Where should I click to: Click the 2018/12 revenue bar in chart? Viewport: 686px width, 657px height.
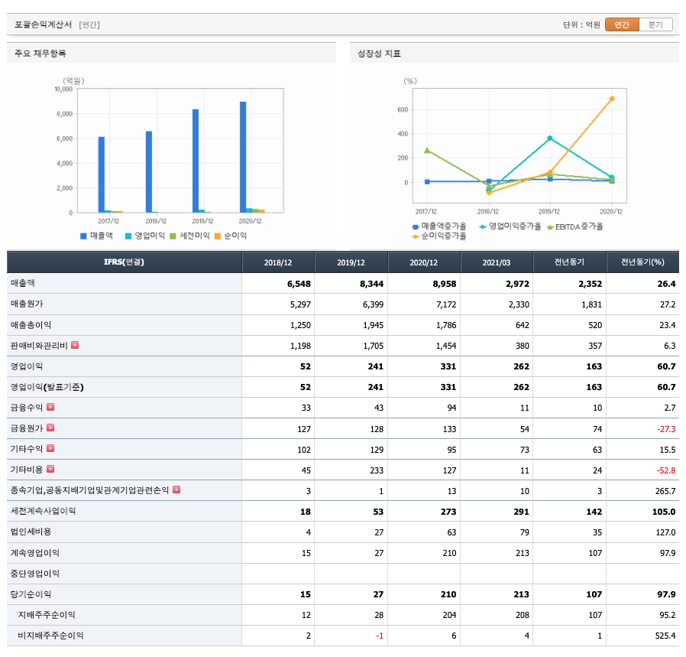coord(149,172)
